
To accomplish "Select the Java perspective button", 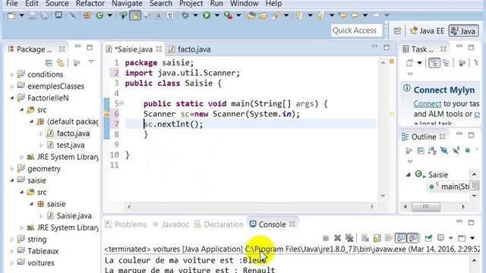I will point(464,31).
